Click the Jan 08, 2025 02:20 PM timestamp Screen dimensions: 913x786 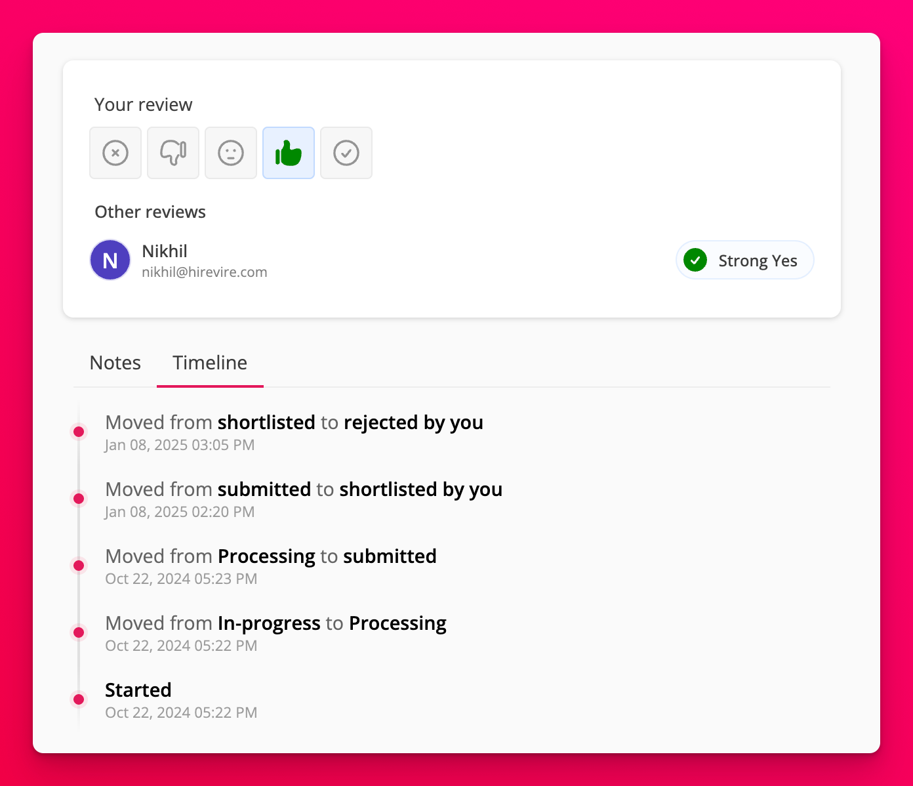180,512
